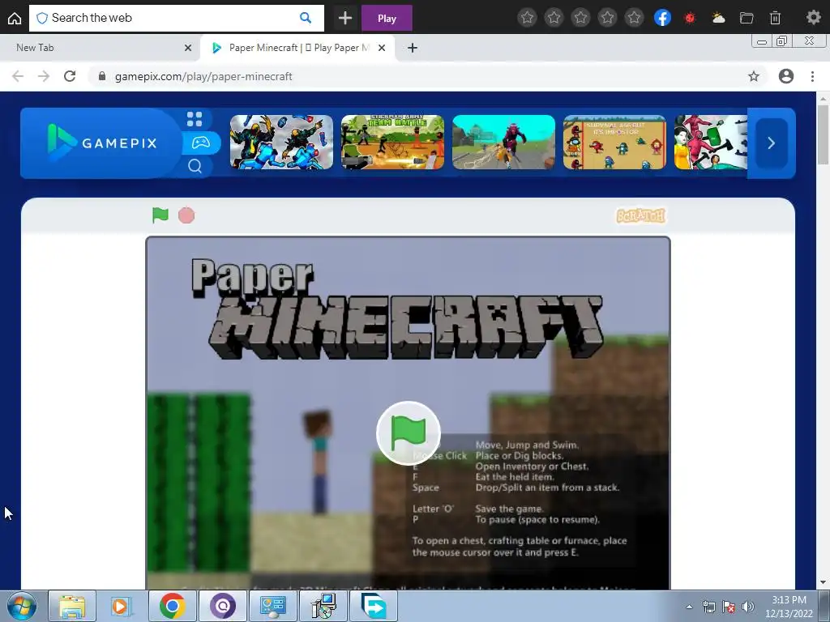Click the home icon in browser toolbar

15,18
